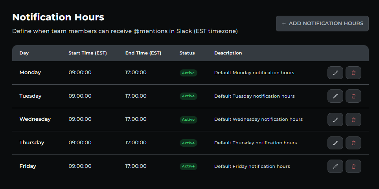Click the edit pencil icon for Monday
This screenshot has height=189, width=379.
point(335,73)
